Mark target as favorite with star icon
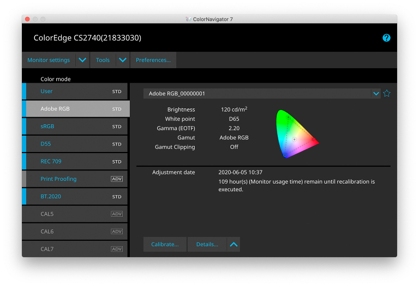 pyautogui.click(x=386, y=93)
